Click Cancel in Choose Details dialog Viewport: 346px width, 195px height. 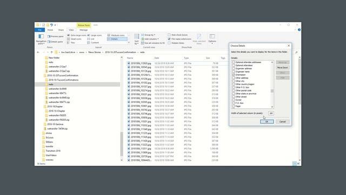pyautogui.click(x=282, y=121)
